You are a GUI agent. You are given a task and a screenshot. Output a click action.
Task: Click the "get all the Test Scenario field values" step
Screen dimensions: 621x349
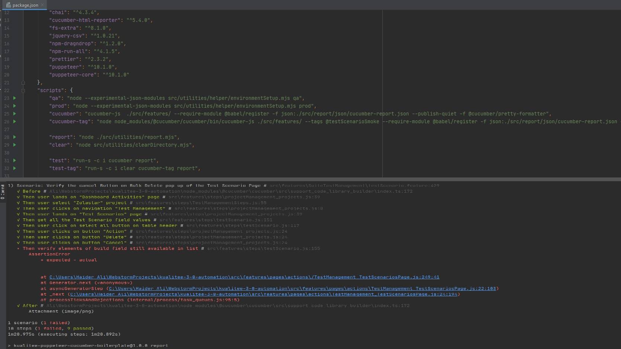coord(145,220)
